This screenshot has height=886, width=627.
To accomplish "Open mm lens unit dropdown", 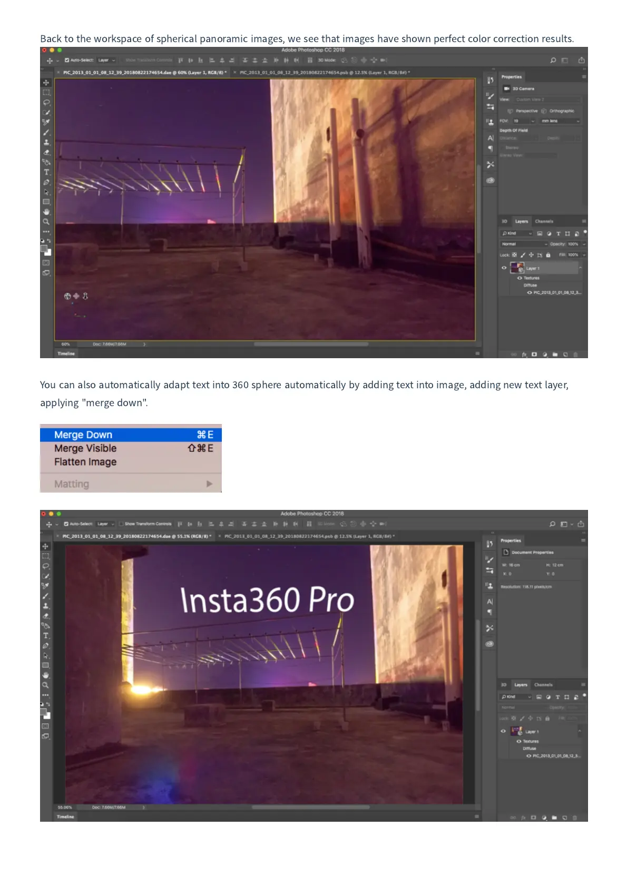I will [x=560, y=121].
